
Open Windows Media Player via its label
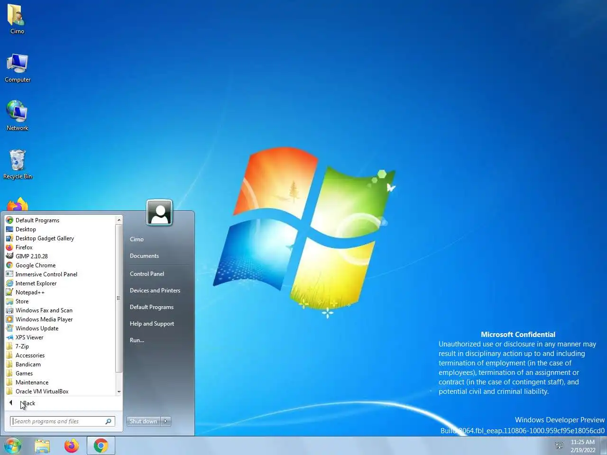[x=44, y=319]
